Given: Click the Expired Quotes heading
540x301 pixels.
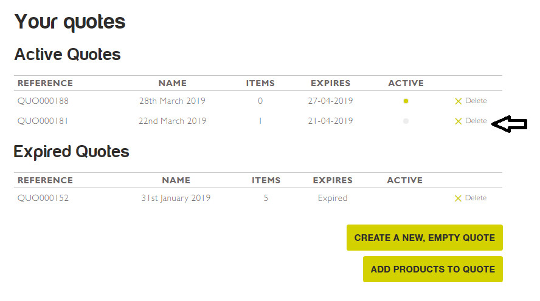Looking at the screenshot, I should coord(71,151).
